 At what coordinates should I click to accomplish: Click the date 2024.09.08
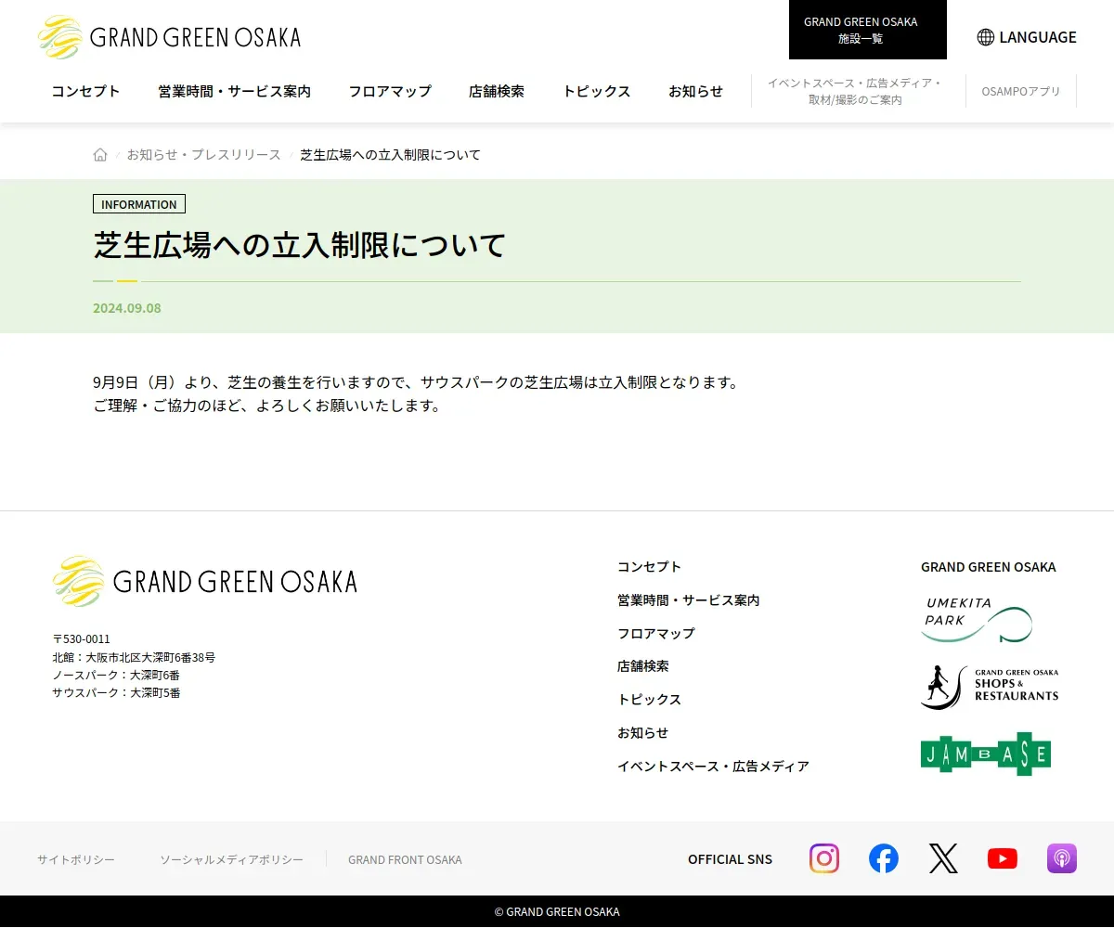[127, 308]
